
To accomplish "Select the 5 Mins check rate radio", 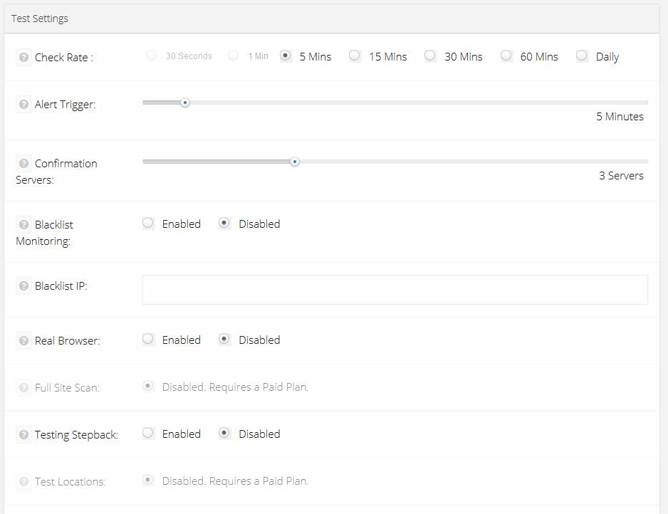I will click(286, 56).
